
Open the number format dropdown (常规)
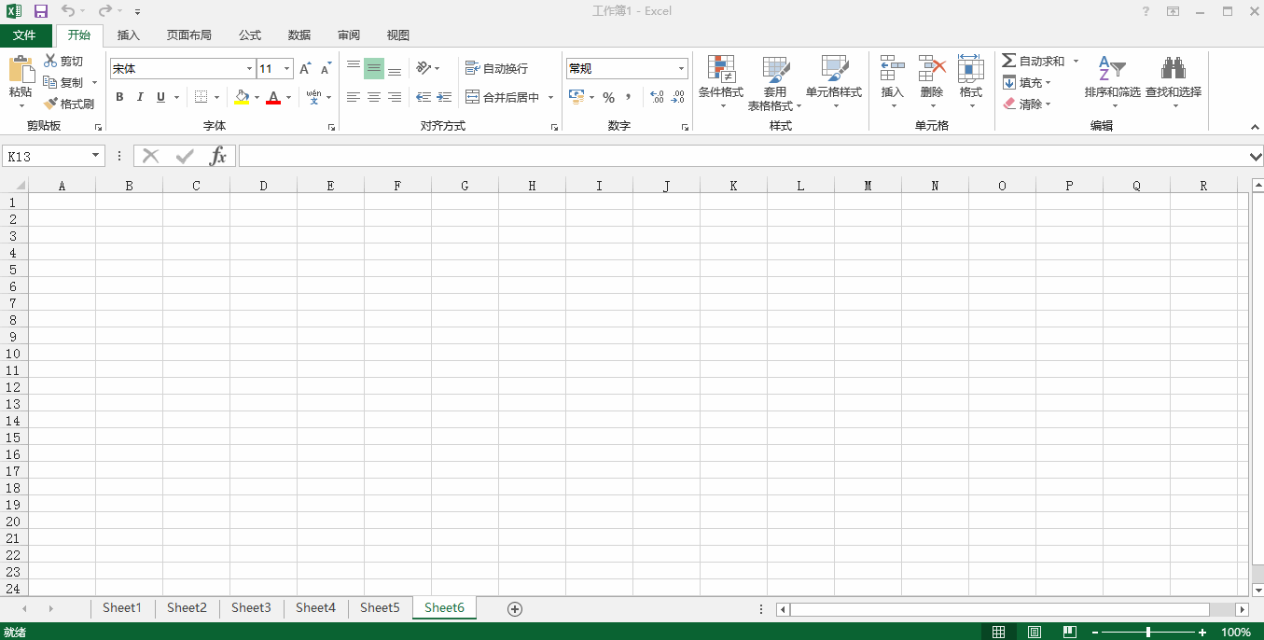click(x=681, y=68)
